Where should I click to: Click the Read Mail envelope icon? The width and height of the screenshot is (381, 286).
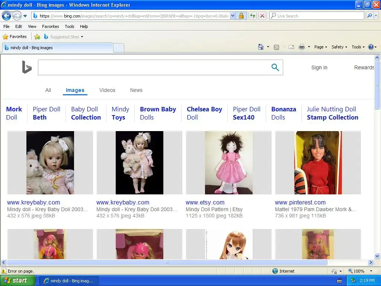pos(291,47)
